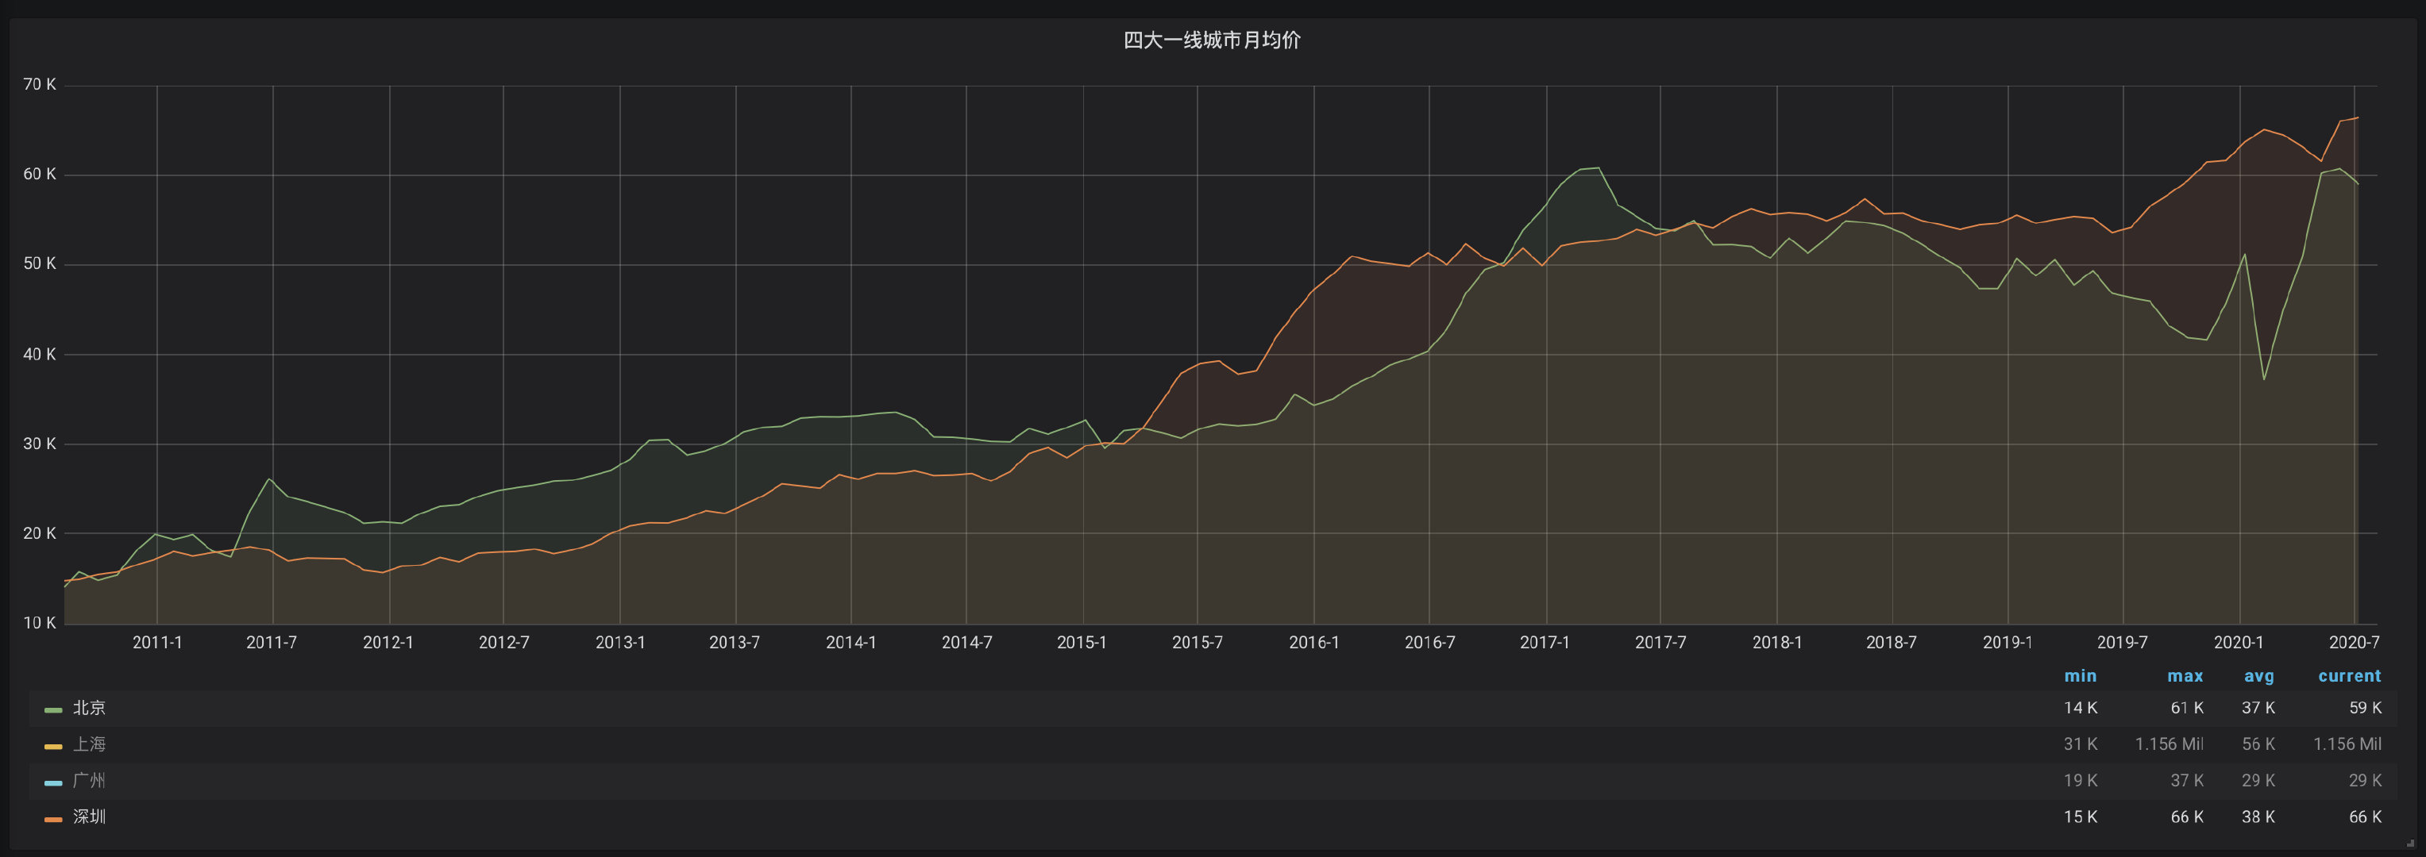Image resolution: width=2426 pixels, height=857 pixels.
Task: Sort legend by current column header
Action: [2350, 675]
